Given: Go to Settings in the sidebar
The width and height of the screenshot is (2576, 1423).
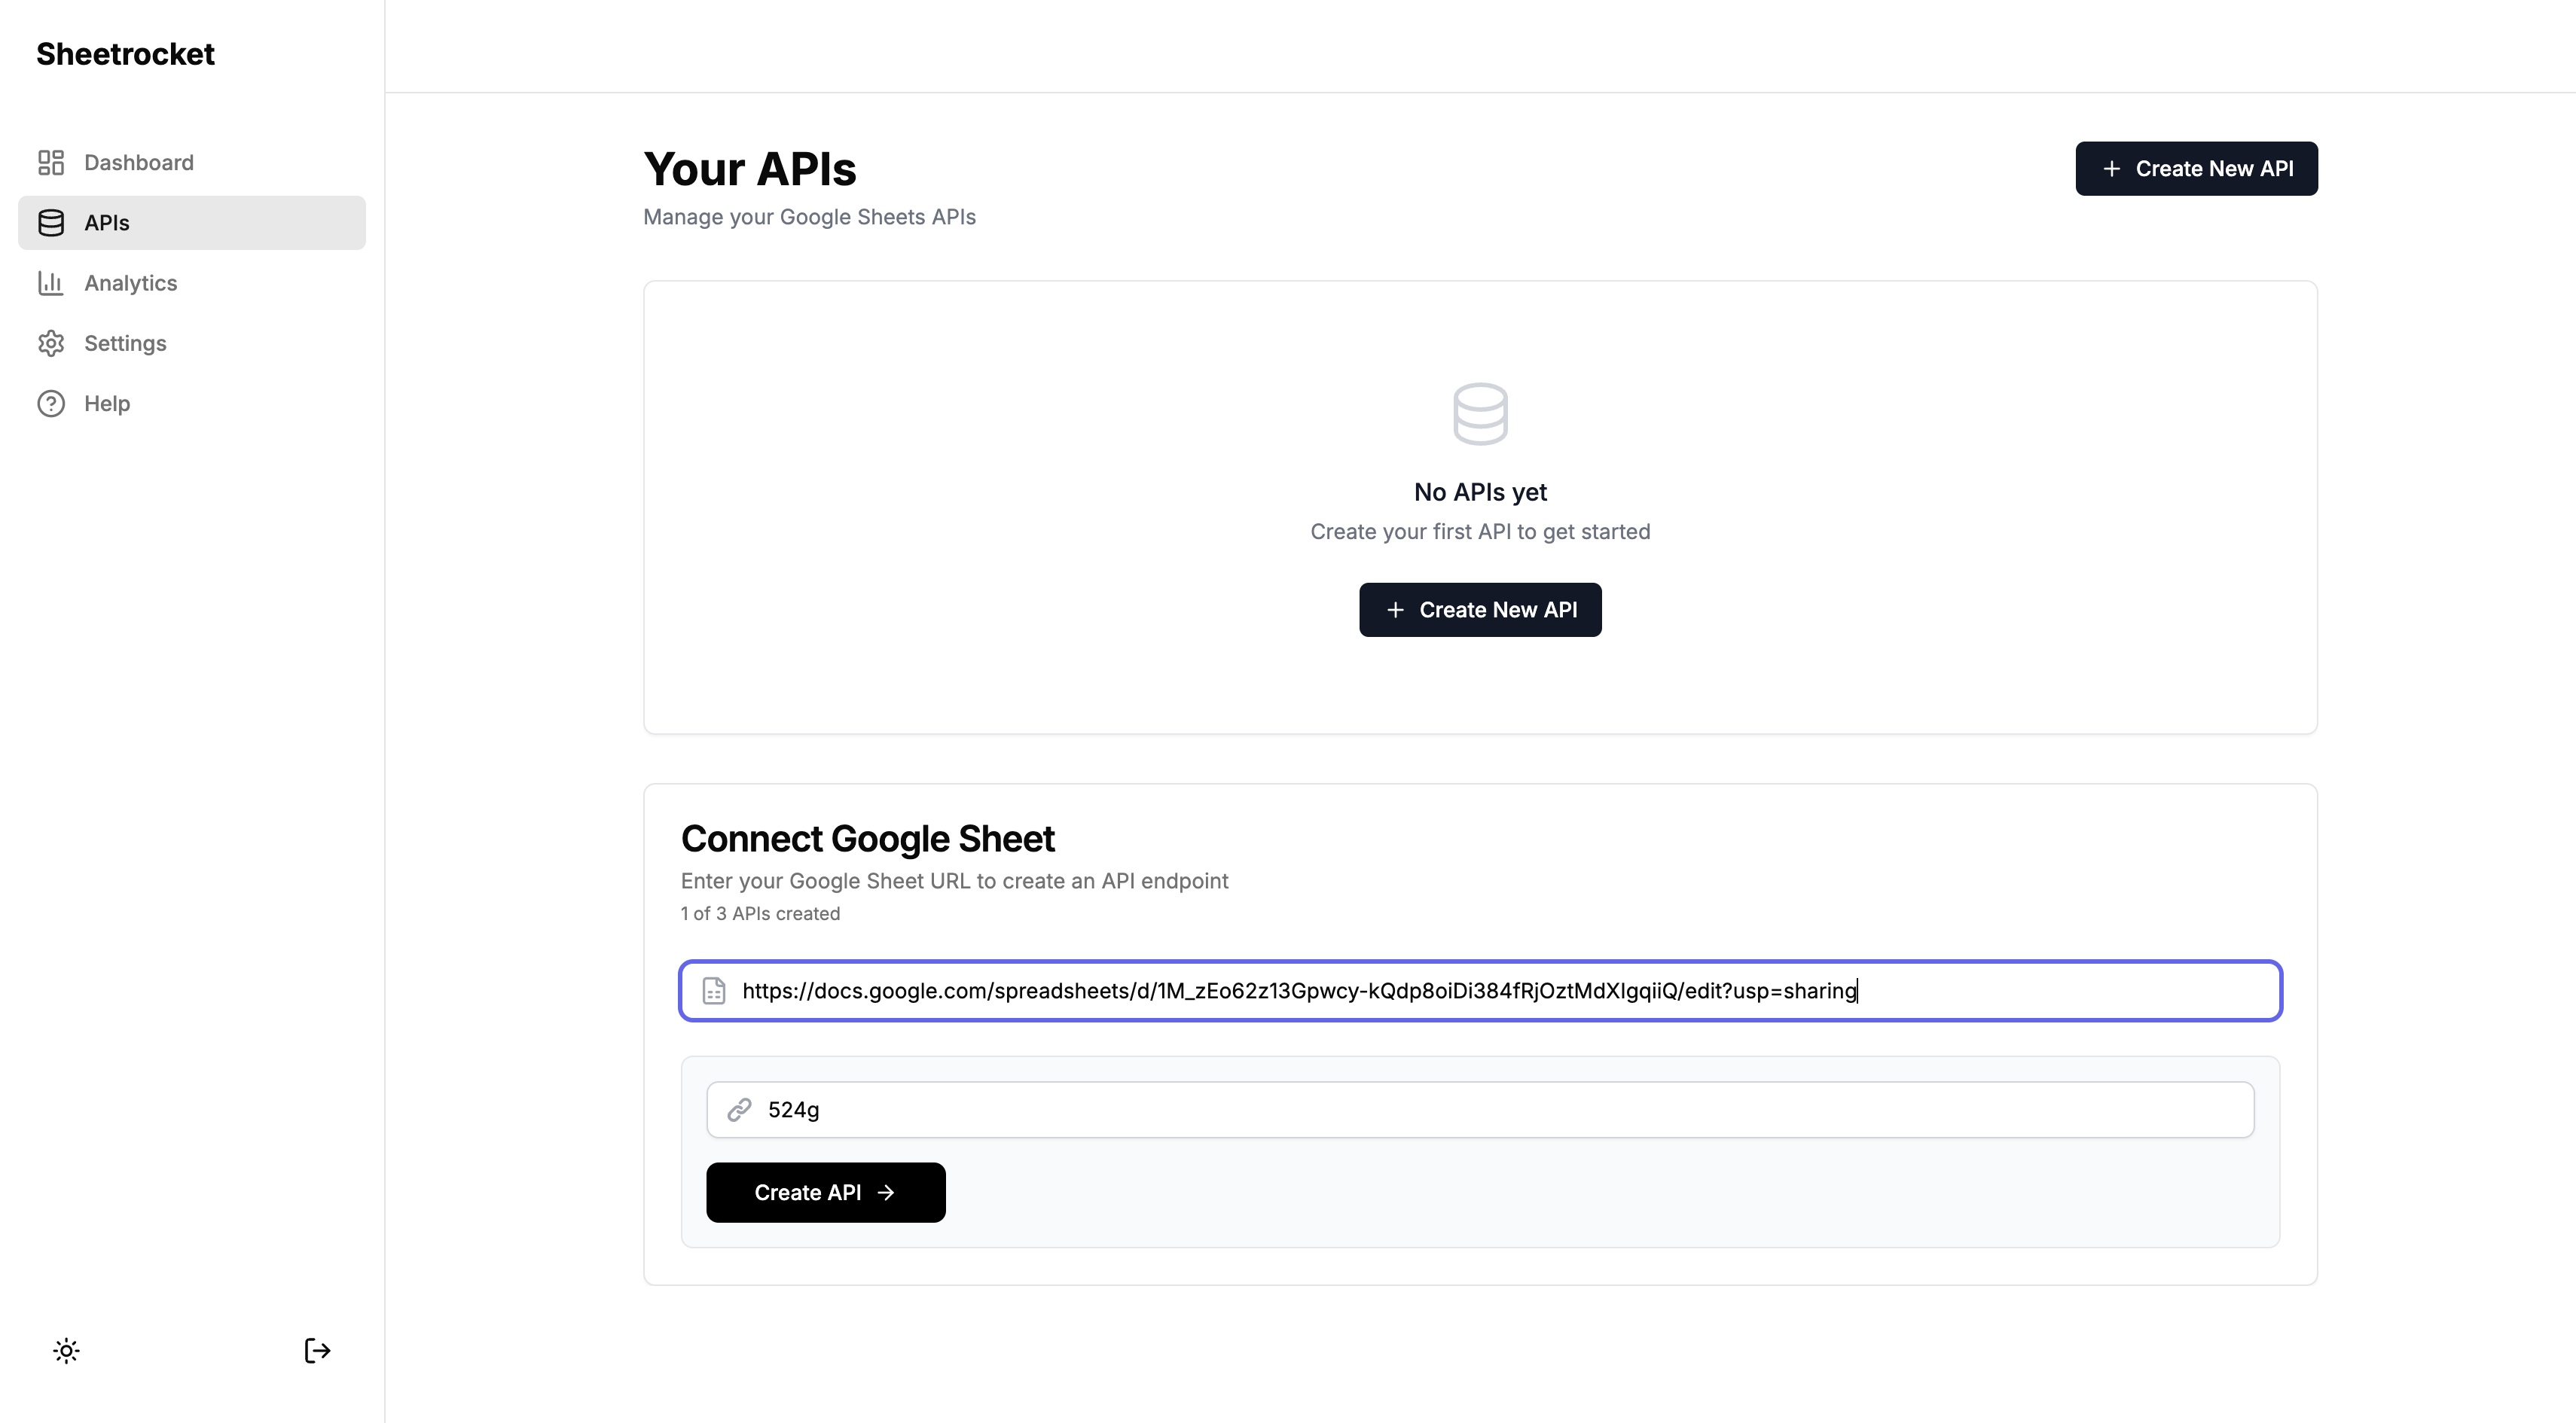Looking at the screenshot, I should pos(125,344).
